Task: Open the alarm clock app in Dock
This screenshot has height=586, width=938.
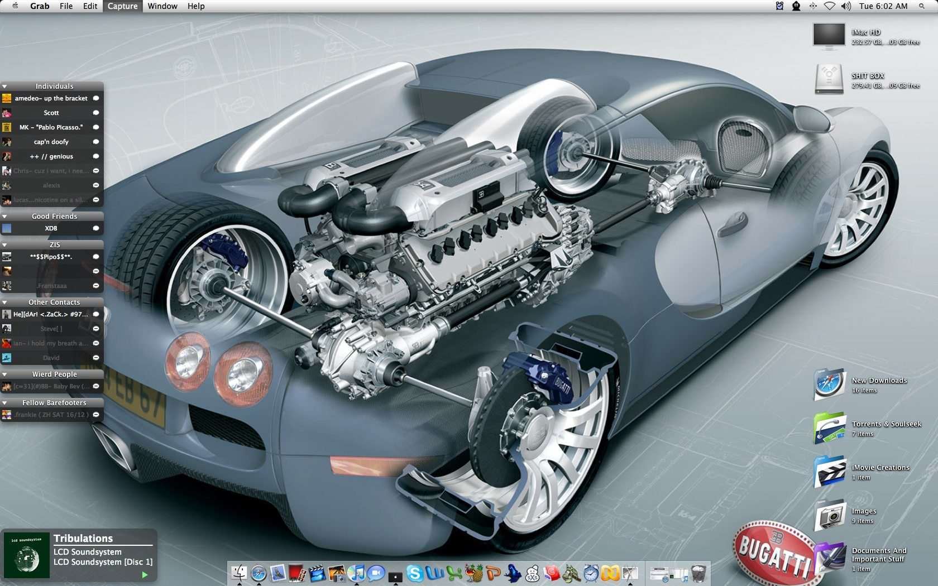Action: (x=591, y=573)
